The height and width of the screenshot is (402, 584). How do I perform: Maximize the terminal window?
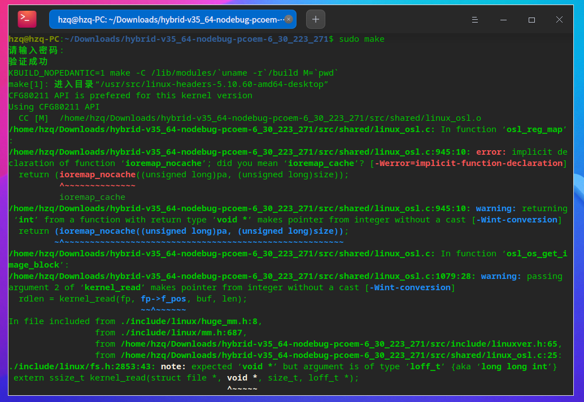pyautogui.click(x=531, y=19)
